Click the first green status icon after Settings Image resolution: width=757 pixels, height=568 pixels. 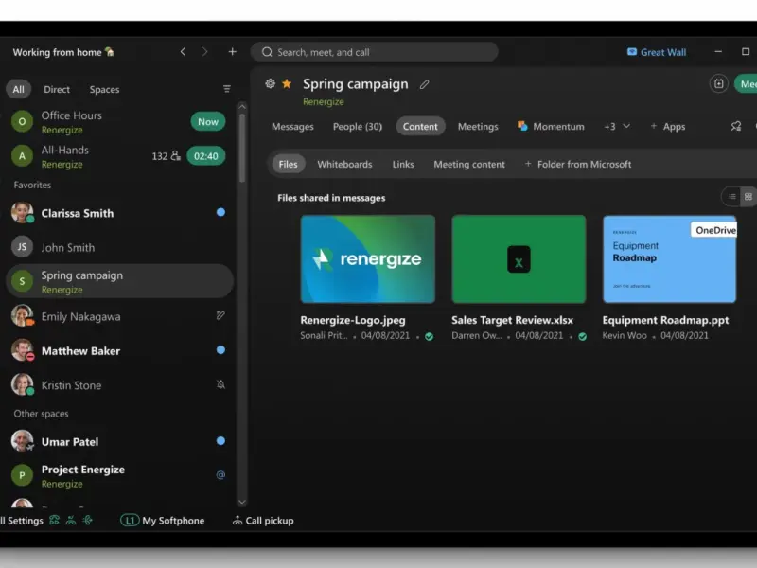[x=55, y=520]
